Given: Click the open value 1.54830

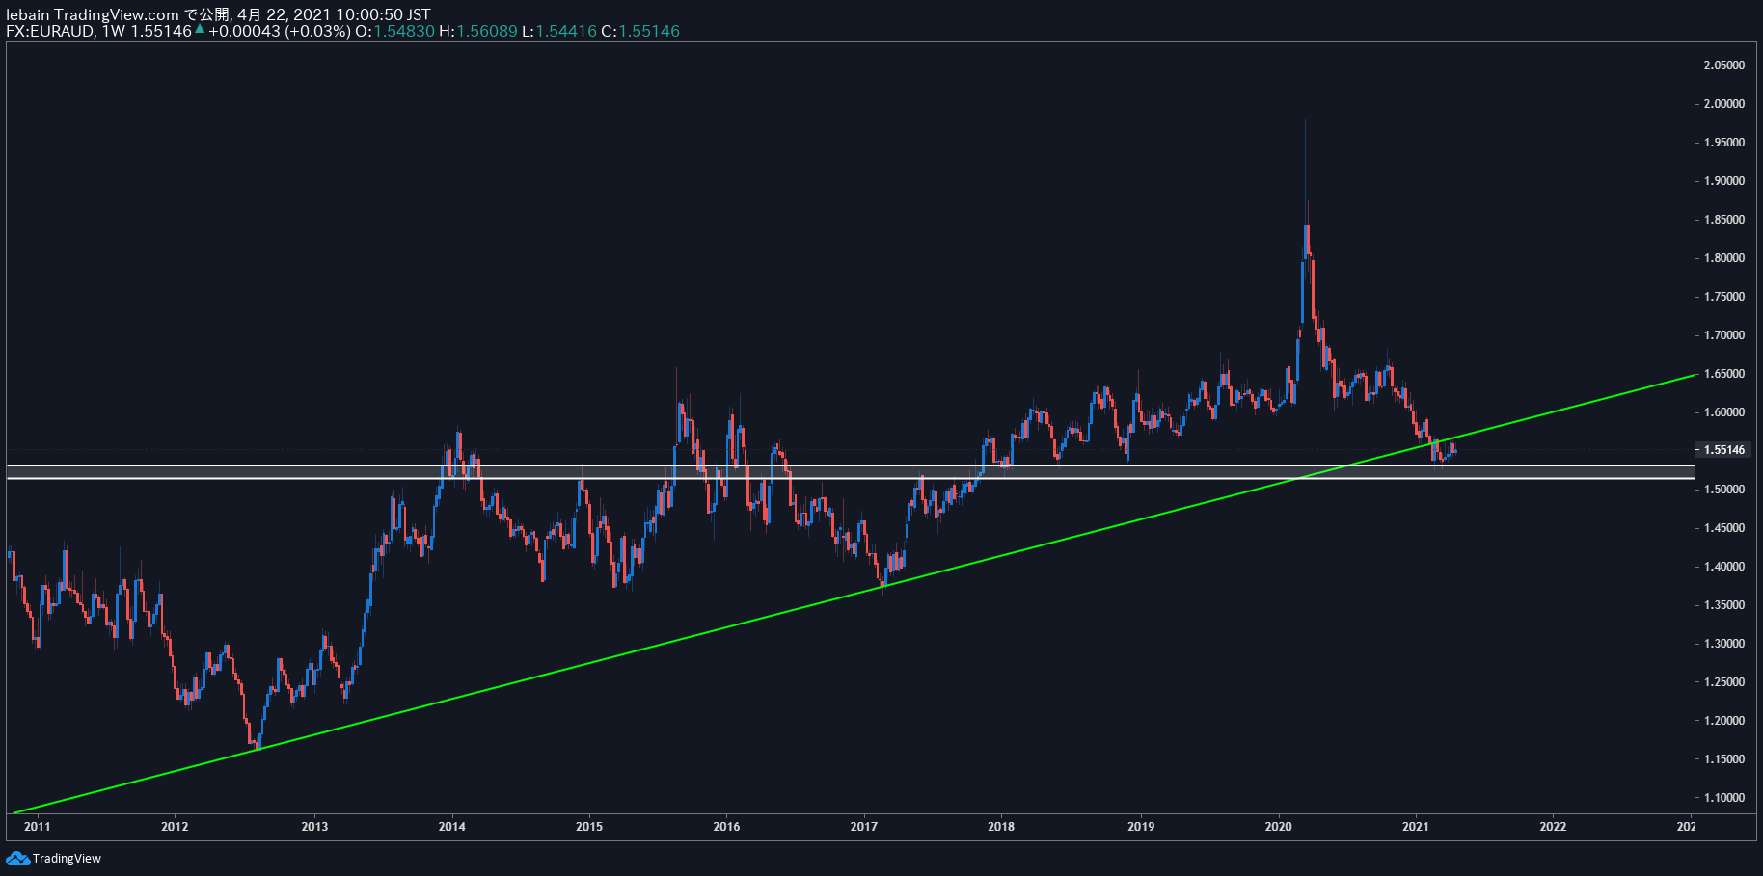Looking at the screenshot, I should (x=404, y=31).
